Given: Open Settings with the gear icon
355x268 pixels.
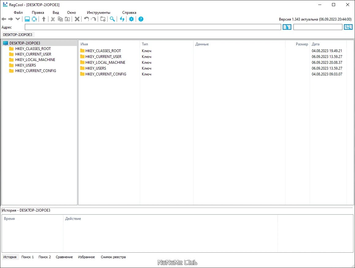Looking at the screenshot, I should point(131,19).
